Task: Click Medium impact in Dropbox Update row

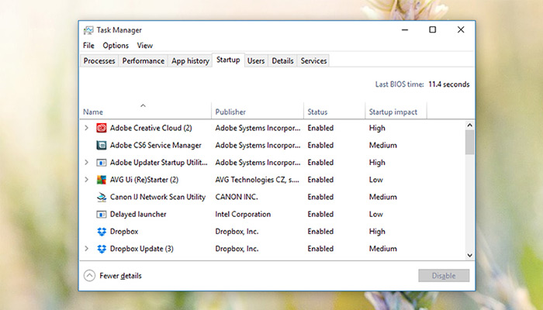Action: coord(383,249)
